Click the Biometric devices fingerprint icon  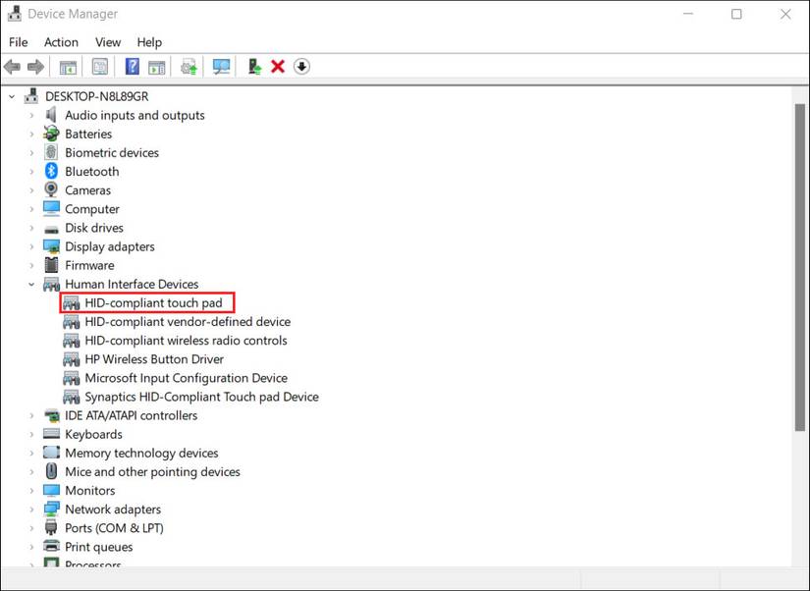[51, 152]
